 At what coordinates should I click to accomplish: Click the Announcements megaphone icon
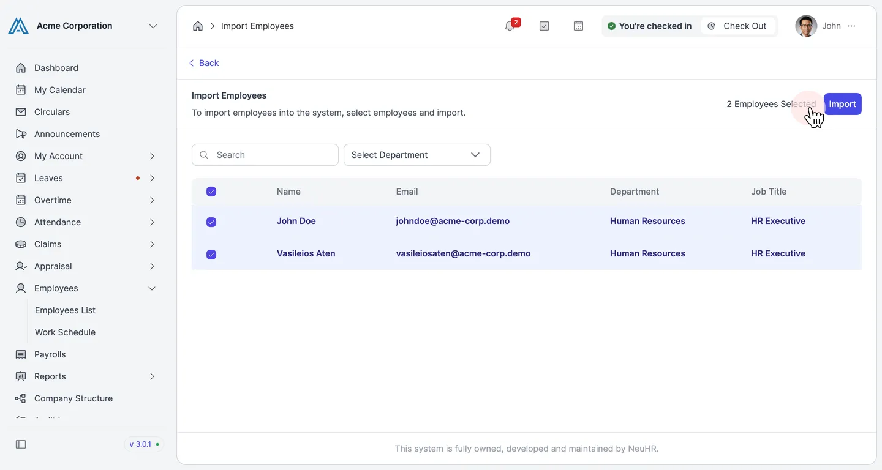pyautogui.click(x=21, y=134)
